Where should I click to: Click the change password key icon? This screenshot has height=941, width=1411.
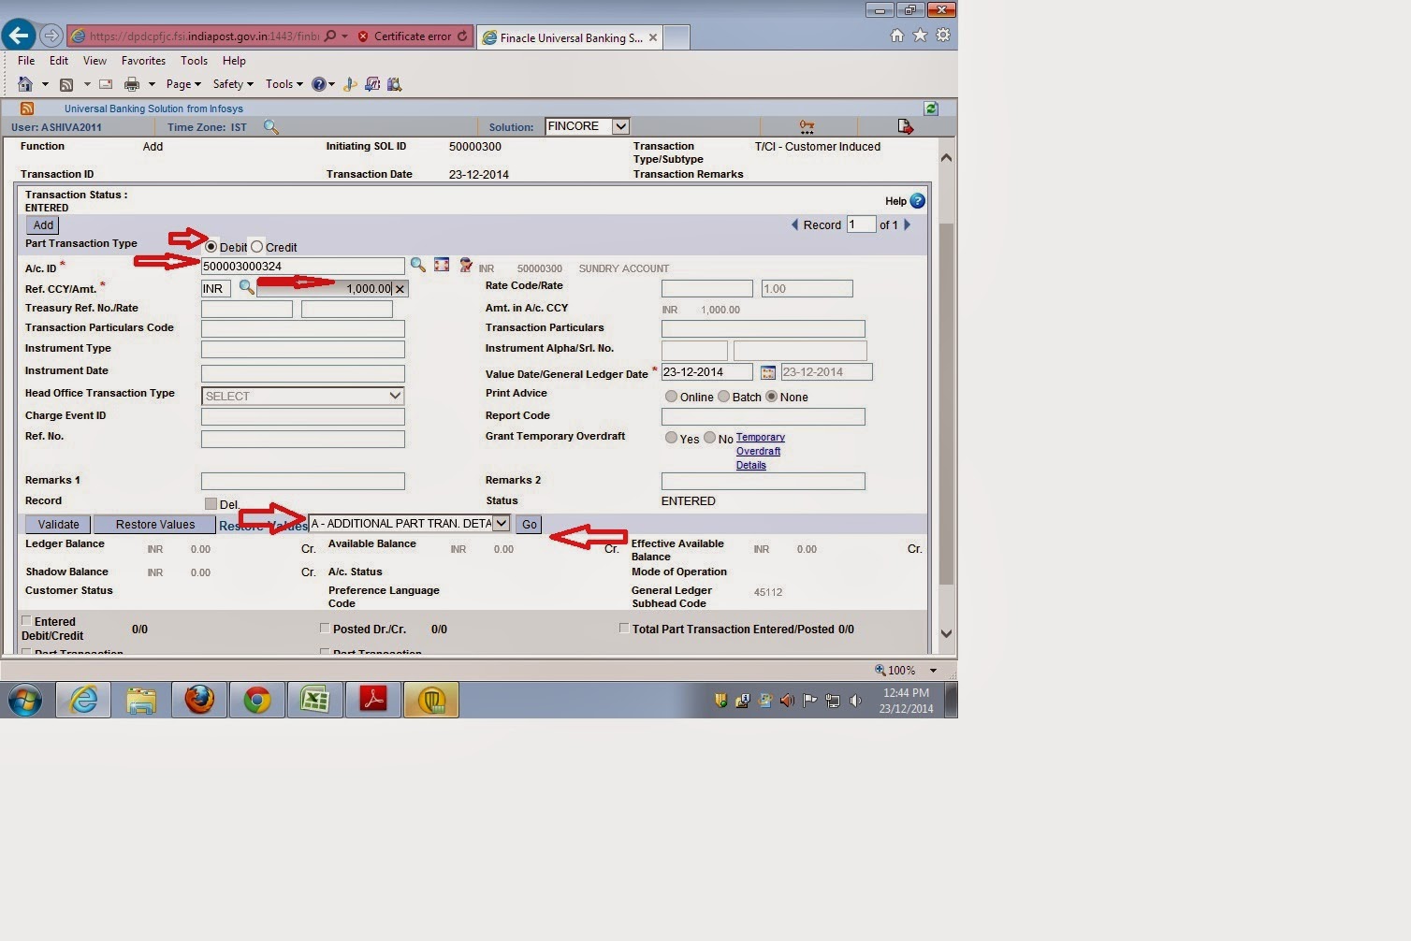(x=807, y=125)
